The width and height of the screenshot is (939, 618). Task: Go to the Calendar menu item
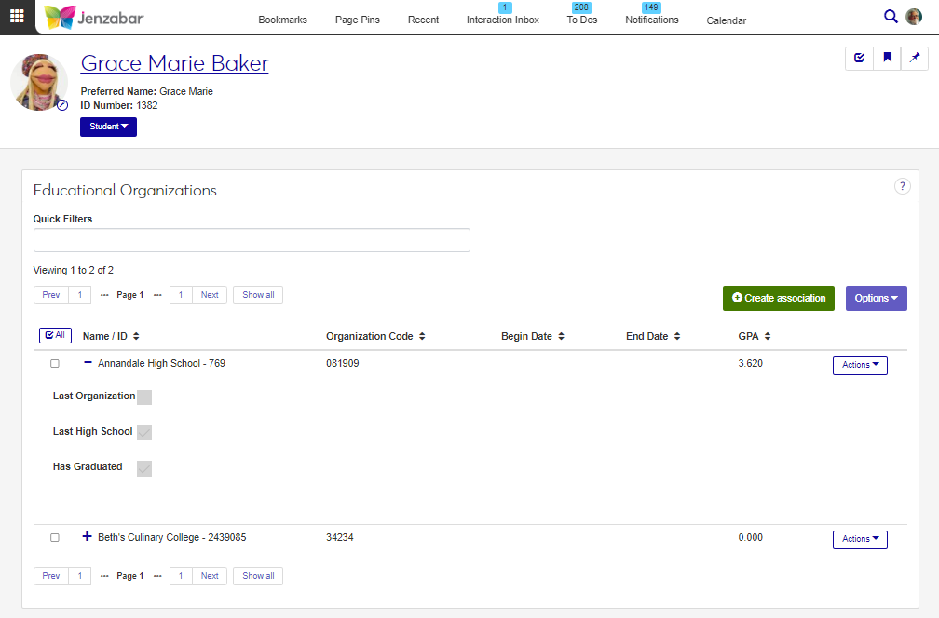click(x=726, y=20)
